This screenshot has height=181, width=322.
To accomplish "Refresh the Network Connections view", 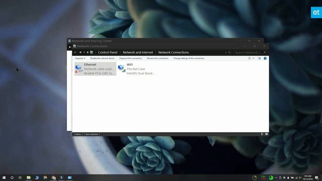I will pyautogui.click(x=229, y=52).
